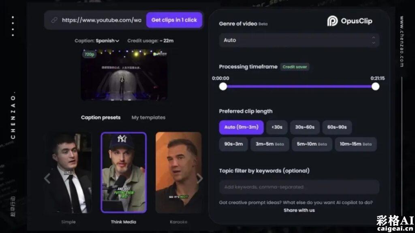Select the <30s clip length option
Image resolution: width=415 pixels, height=233 pixels.
point(277,127)
